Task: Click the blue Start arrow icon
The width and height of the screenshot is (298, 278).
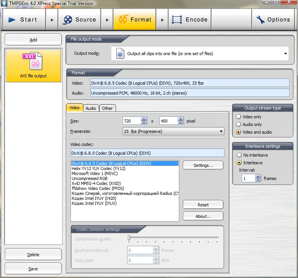Action: click(12, 20)
